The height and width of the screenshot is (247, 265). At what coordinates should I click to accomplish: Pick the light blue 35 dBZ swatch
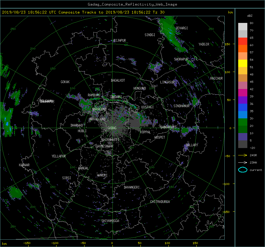[243, 115]
